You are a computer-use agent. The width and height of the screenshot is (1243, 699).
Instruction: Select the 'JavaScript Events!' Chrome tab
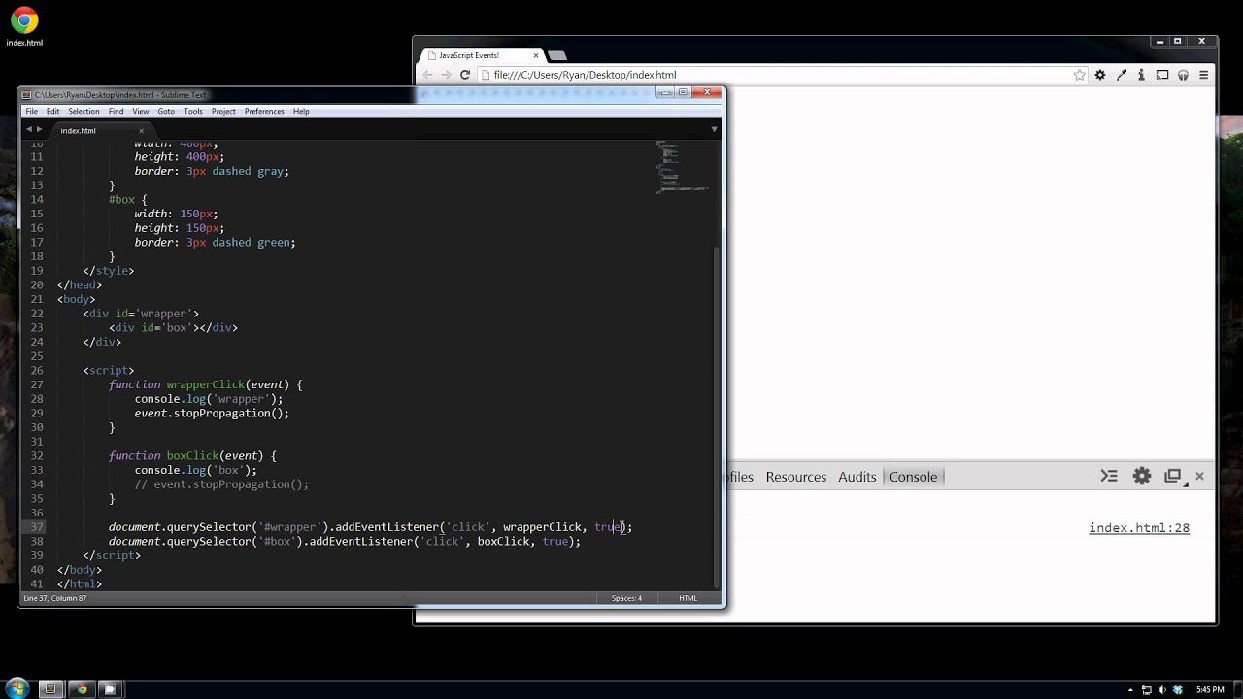481,55
